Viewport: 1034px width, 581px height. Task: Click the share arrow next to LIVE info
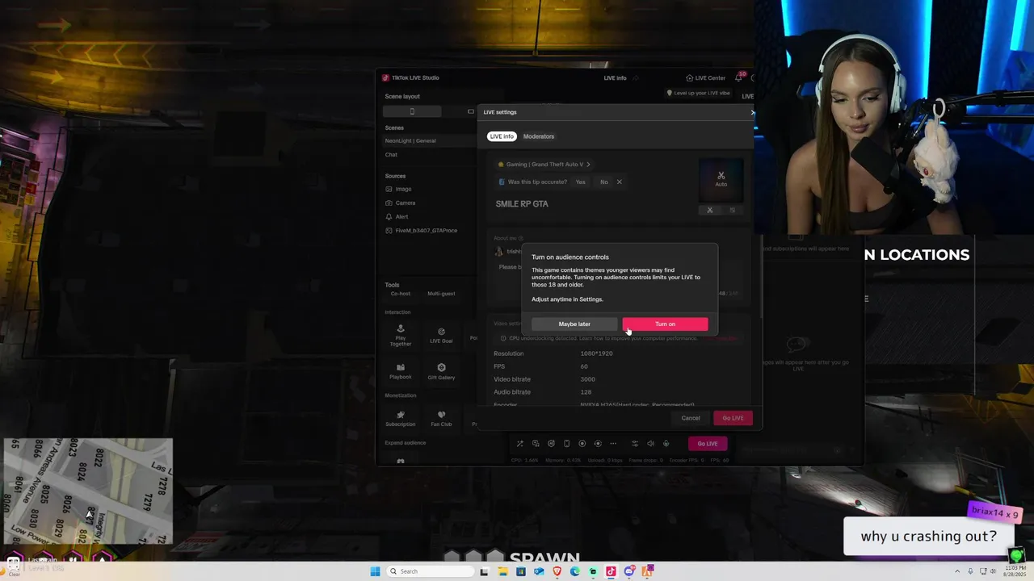point(636,77)
